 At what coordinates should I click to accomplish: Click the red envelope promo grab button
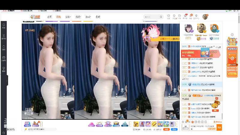click(x=232, y=74)
